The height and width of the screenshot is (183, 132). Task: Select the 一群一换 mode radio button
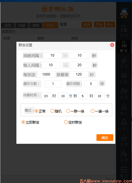pos(75,111)
